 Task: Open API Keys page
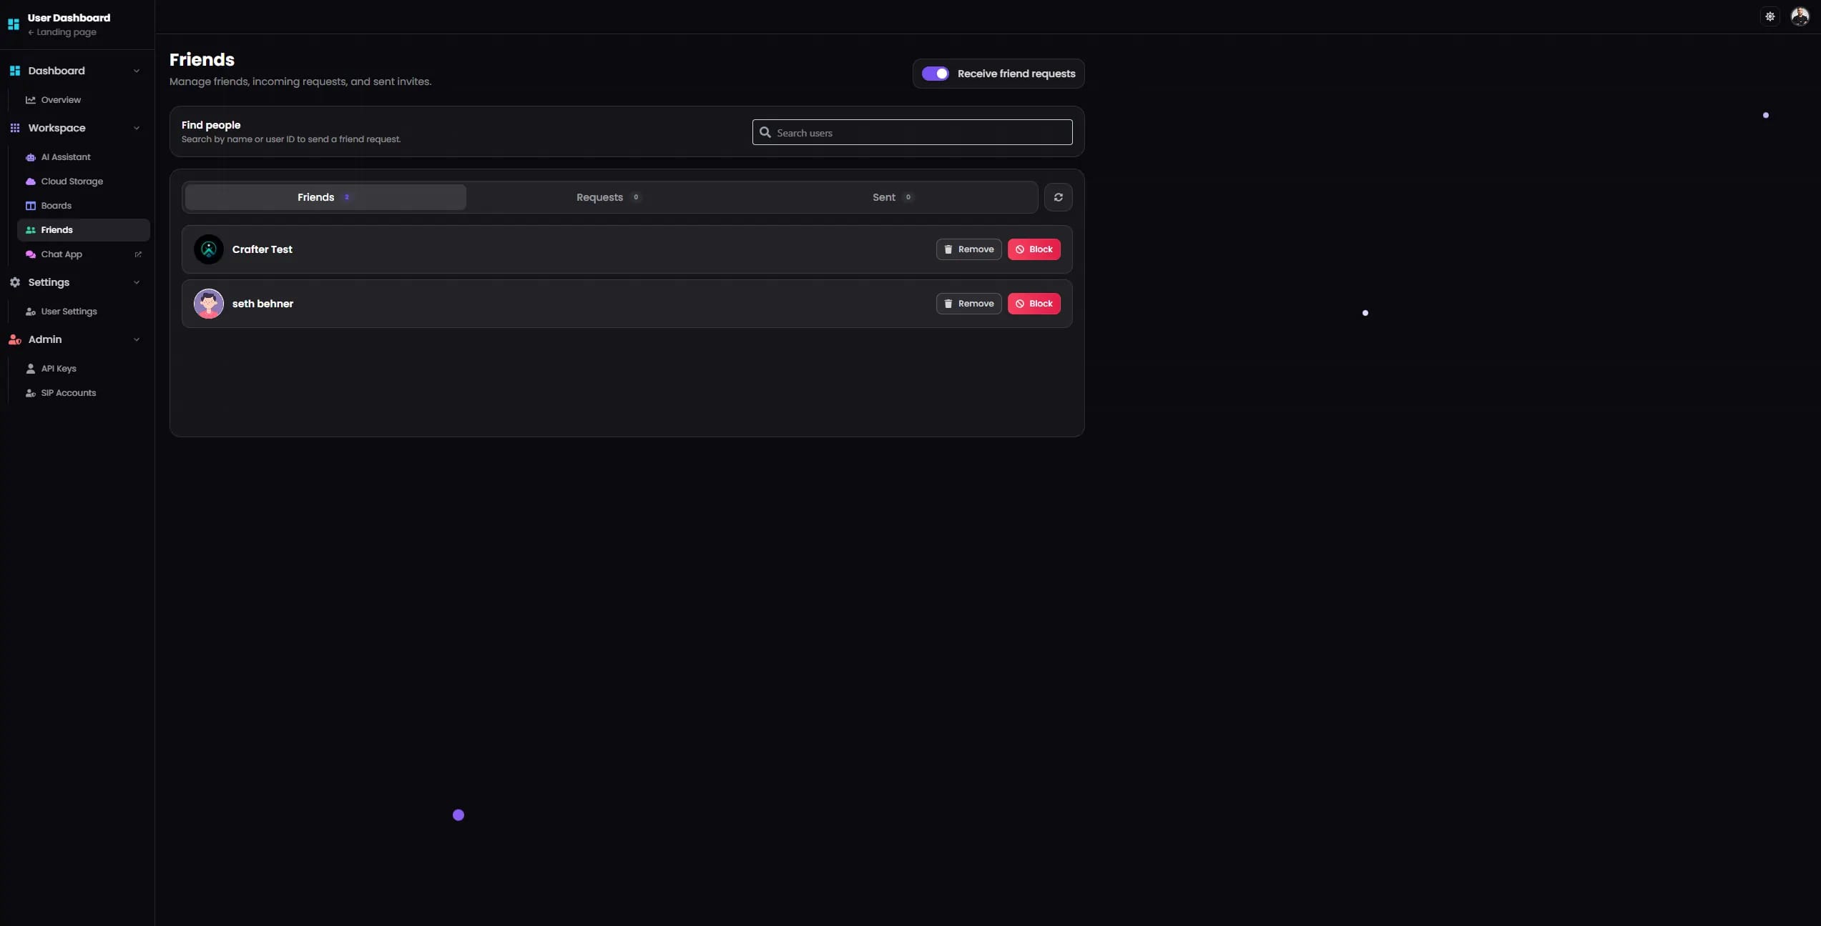tap(84, 369)
